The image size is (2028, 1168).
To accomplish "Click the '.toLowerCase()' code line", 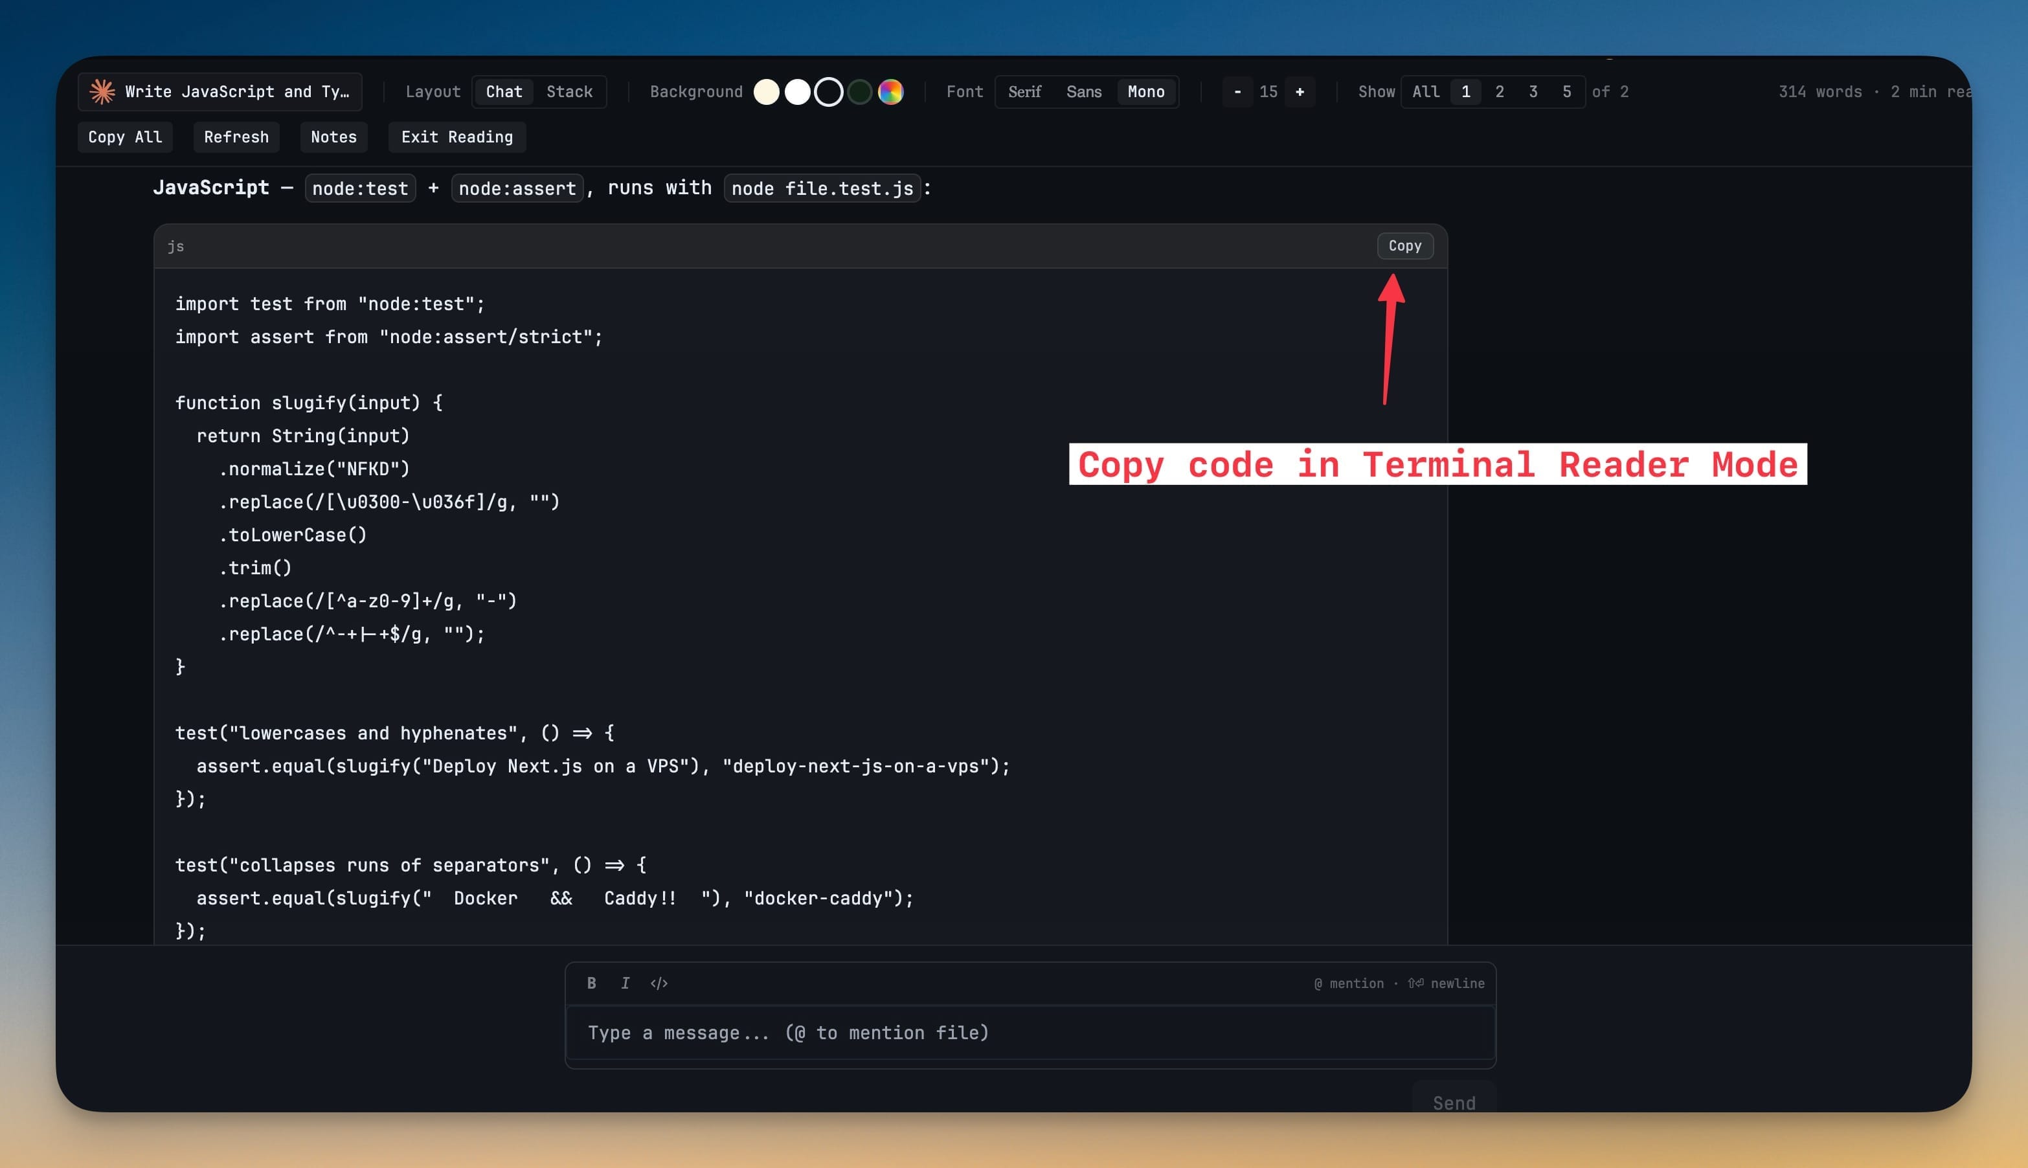I will 292,534.
